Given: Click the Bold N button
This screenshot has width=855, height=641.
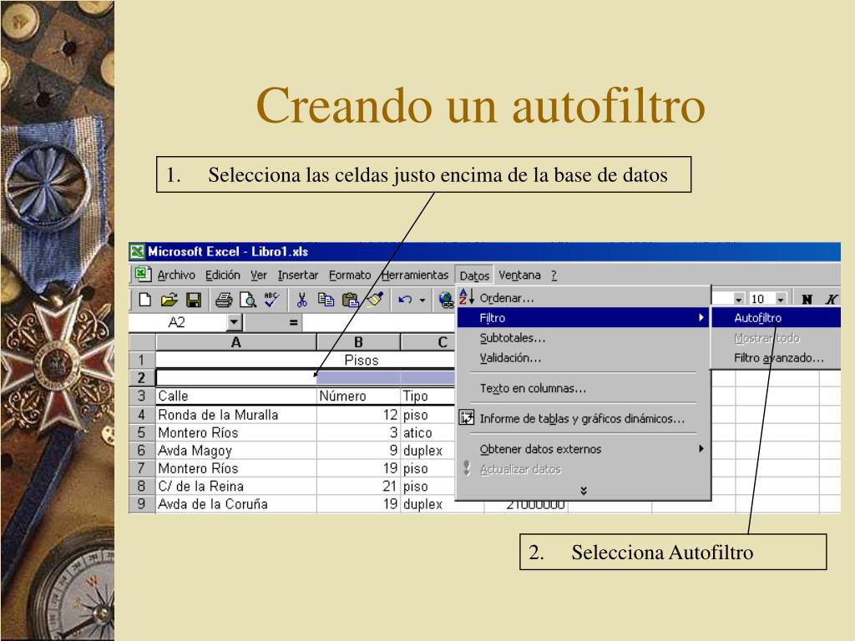Looking at the screenshot, I should coord(807,299).
